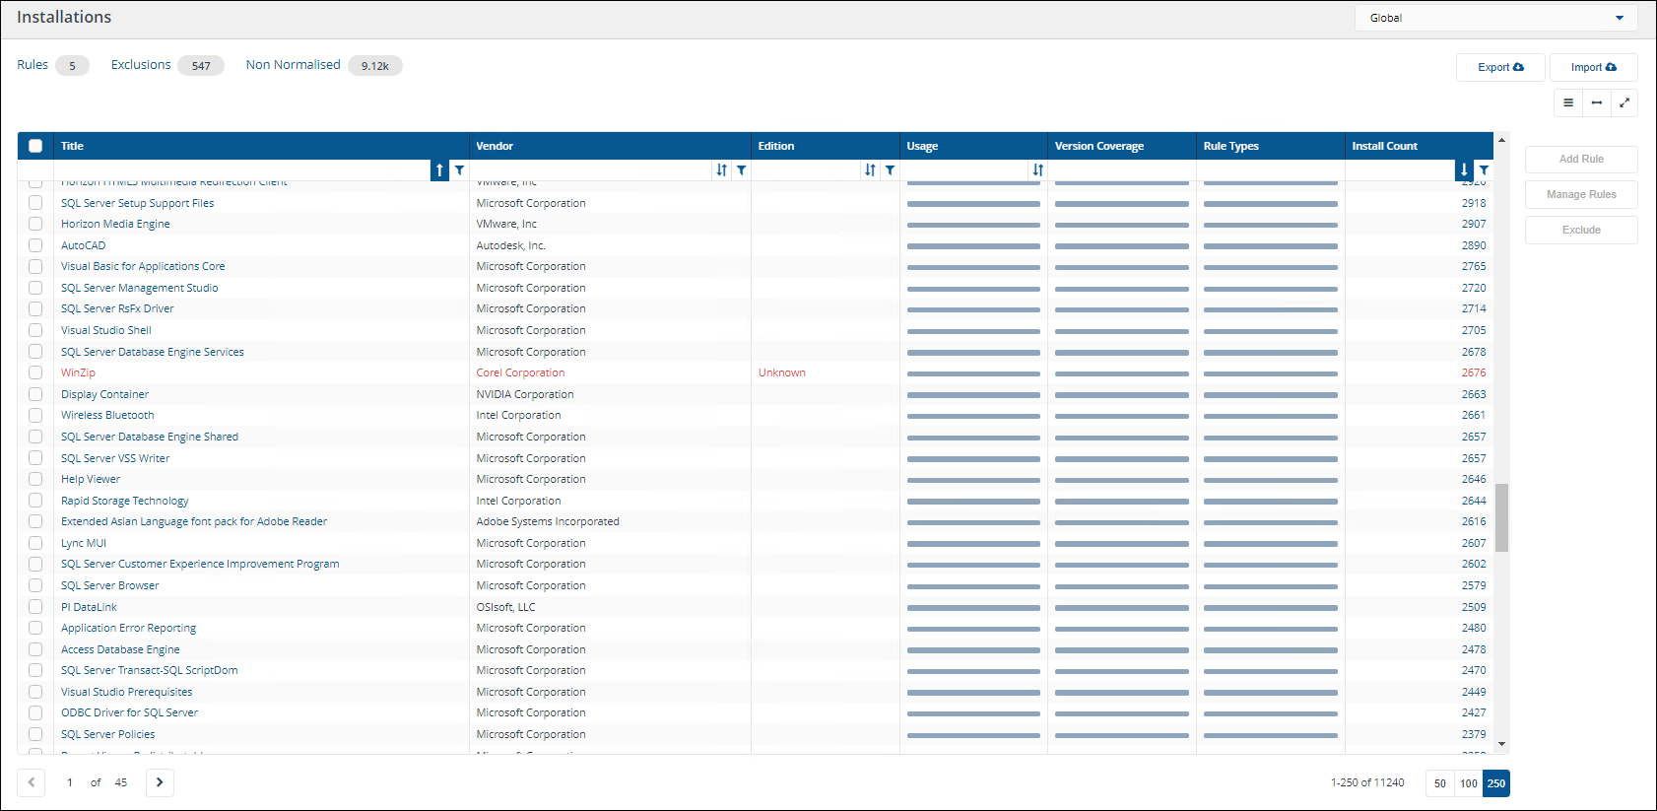
Task: Toggle the hamburger column menu icon
Action: point(1568,103)
